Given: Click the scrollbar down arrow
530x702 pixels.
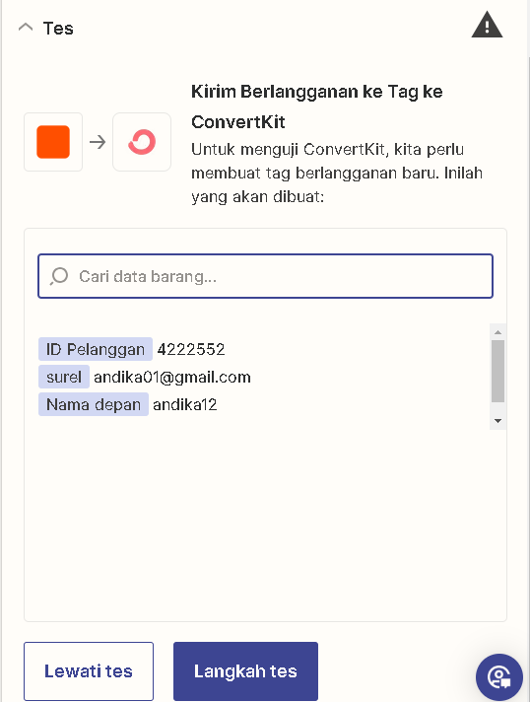Looking at the screenshot, I should coord(497,421).
